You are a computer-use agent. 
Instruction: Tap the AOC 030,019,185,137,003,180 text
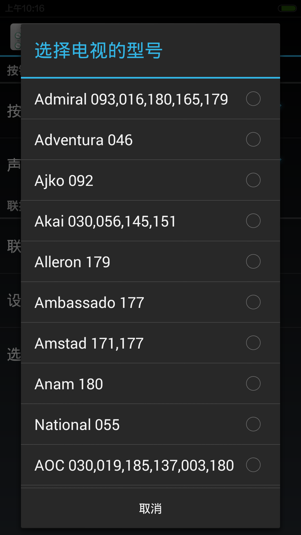[134, 466]
